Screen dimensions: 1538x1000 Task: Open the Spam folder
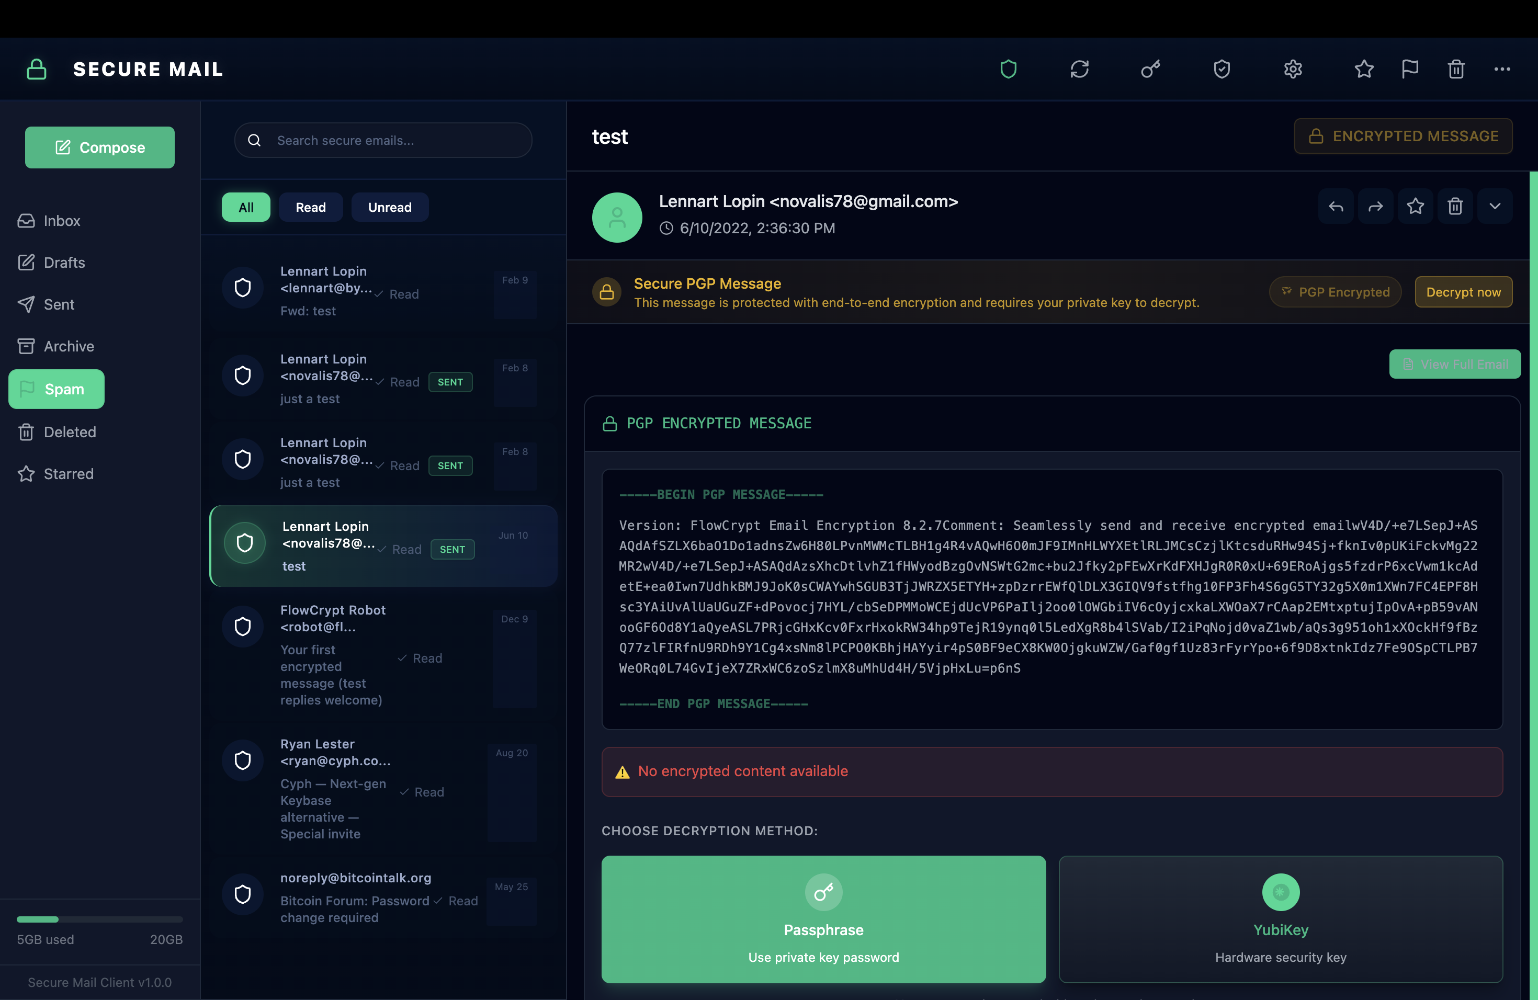tap(56, 389)
